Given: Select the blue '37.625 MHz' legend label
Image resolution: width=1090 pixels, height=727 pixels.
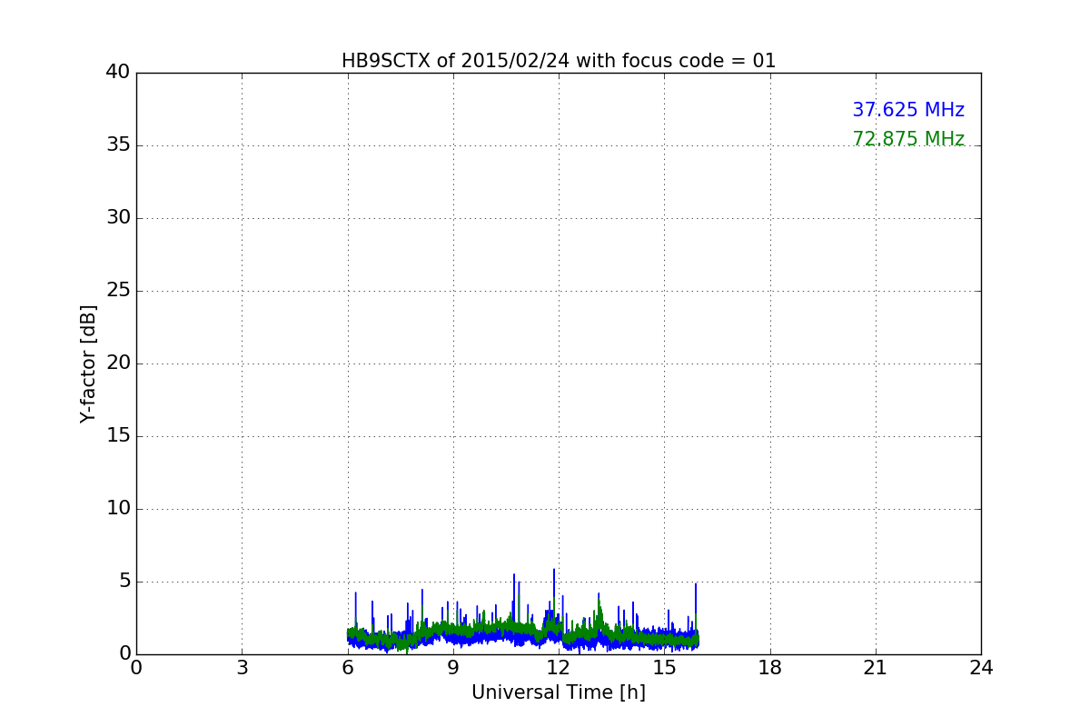Looking at the screenshot, I should point(908,110).
